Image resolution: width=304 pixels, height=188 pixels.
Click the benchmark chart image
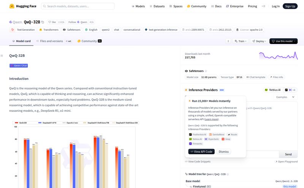click(x=76, y=154)
